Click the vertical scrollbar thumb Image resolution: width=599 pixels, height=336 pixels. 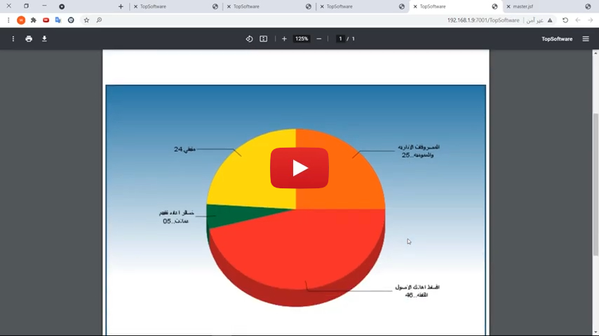[x=595, y=184]
